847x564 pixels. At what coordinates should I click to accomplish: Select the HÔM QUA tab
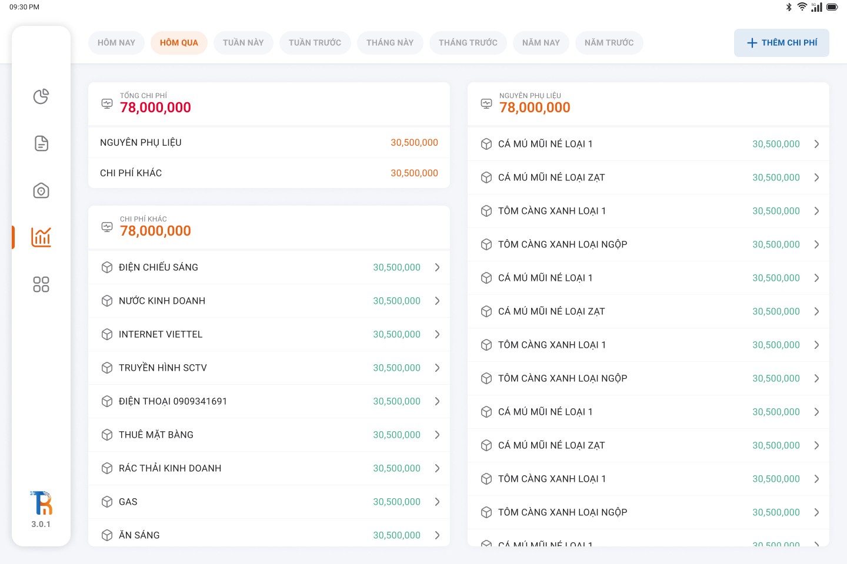179,43
